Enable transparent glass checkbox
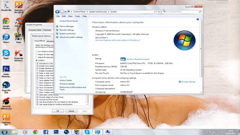Screen dimensions: 240x135 click(37, 71)
